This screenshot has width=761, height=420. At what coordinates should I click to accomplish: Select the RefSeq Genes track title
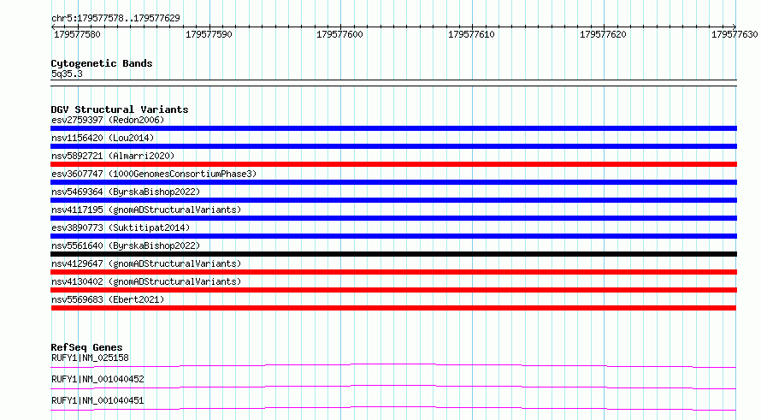(87, 347)
